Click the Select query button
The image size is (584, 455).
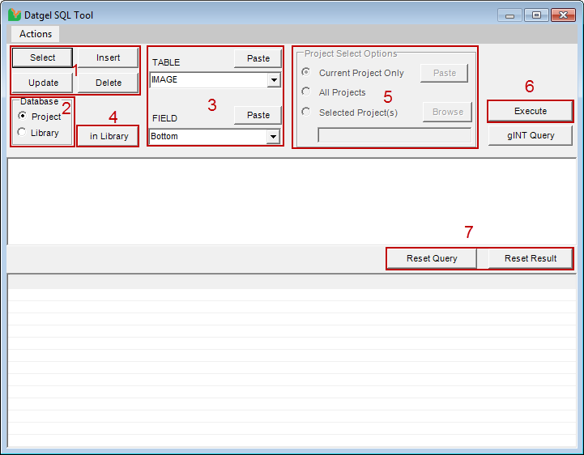(x=43, y=57)
